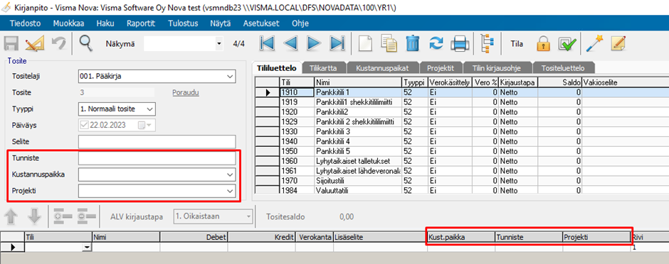Open the Tyyppi Normaali tosite dropdown

point(149,109)
